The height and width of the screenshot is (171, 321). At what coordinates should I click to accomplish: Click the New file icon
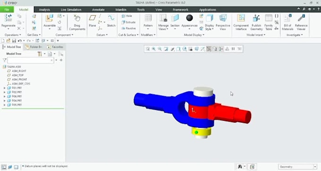pyautogui.click(x=3, y=41)
